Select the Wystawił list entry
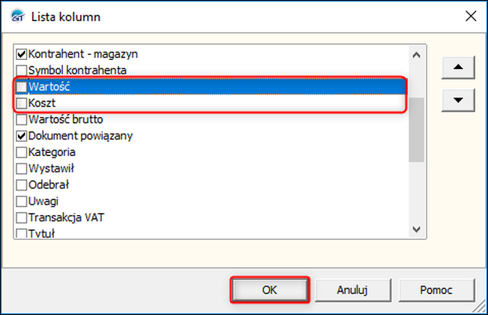This screenshot has height=315, width=488. [x=52, y=169]
